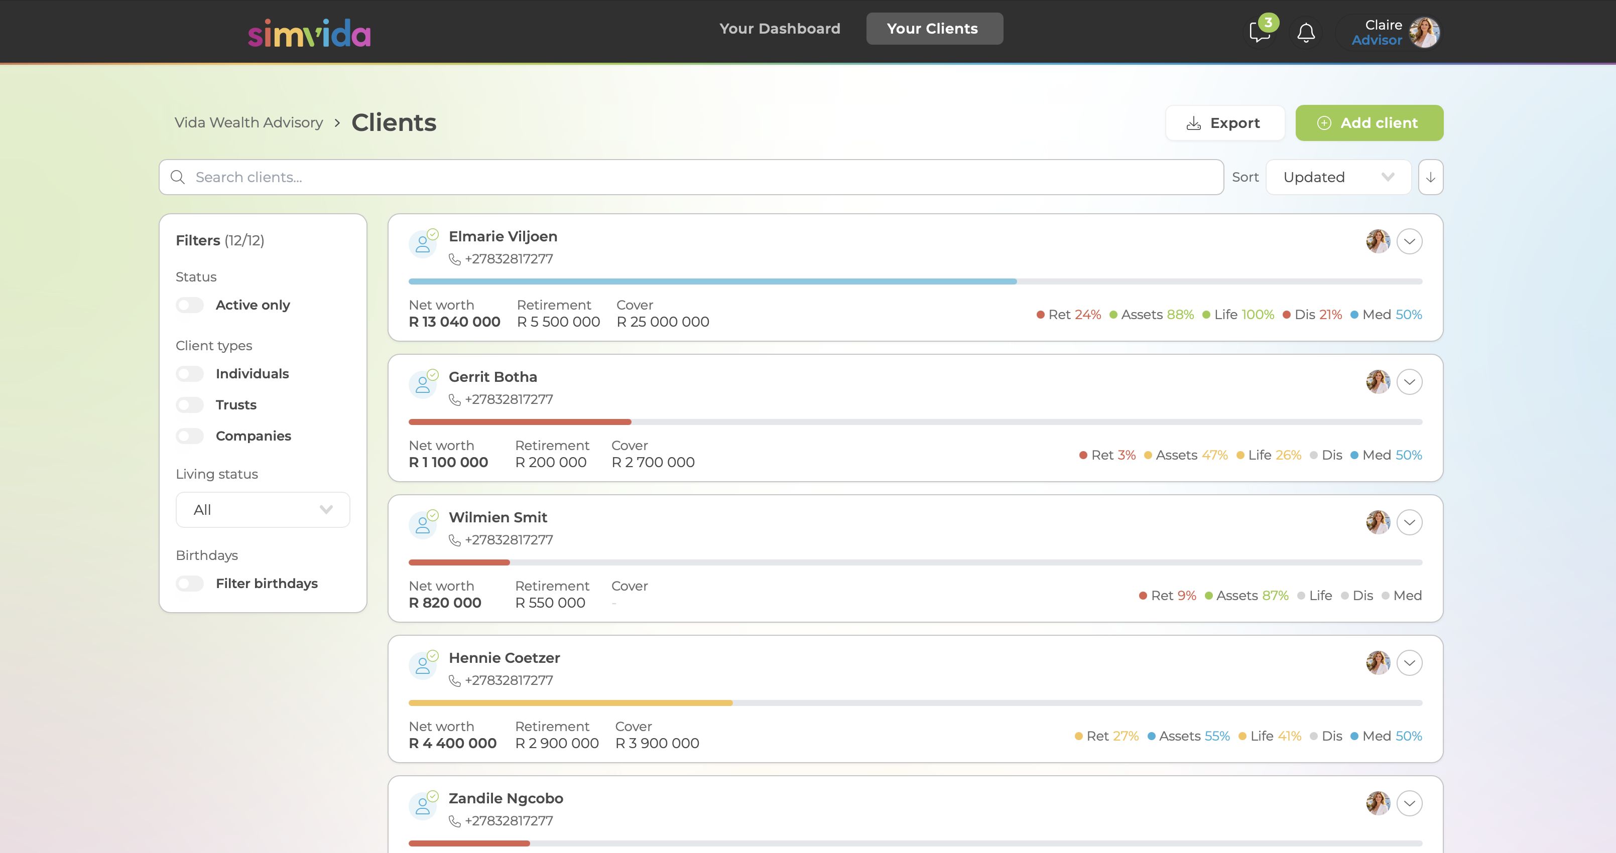Click Hennie Coetzer's Assets 55% indicator
1616x853 pixels.
1189,737
